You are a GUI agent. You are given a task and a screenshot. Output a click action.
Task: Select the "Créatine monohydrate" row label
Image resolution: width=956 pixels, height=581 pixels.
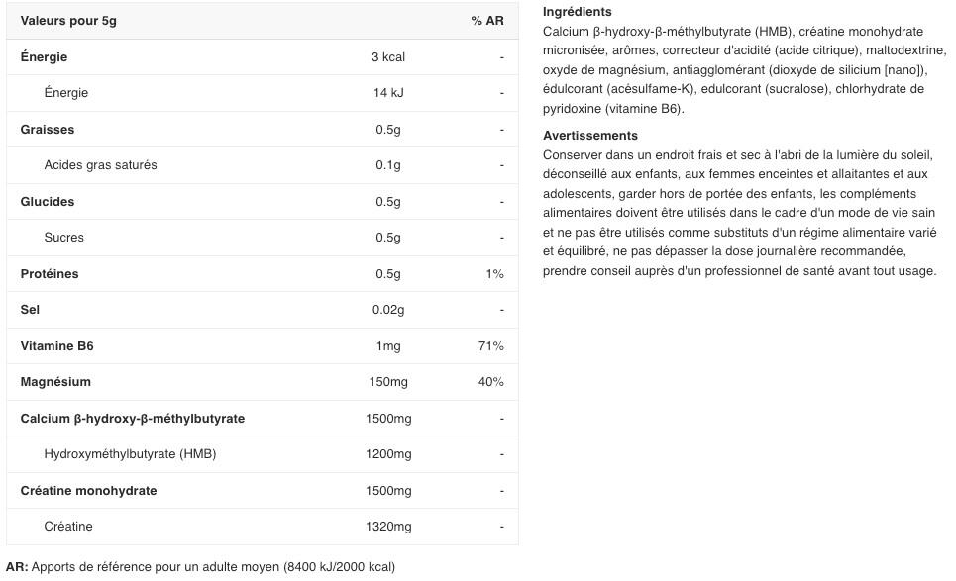pos(88,491)
